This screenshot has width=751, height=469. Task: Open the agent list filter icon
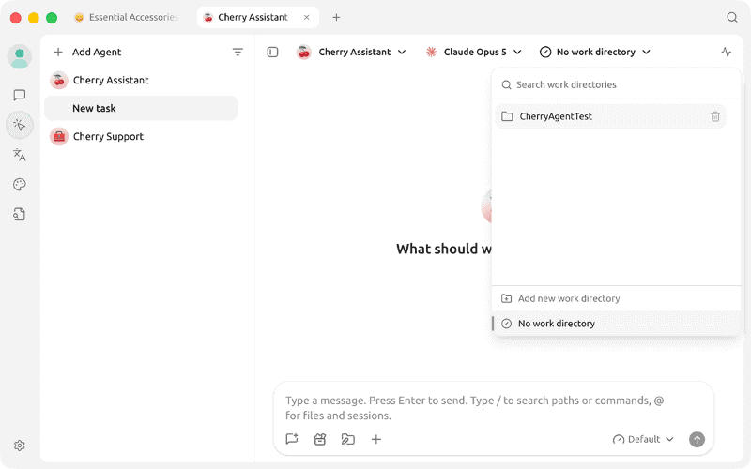tap(238, 52)
